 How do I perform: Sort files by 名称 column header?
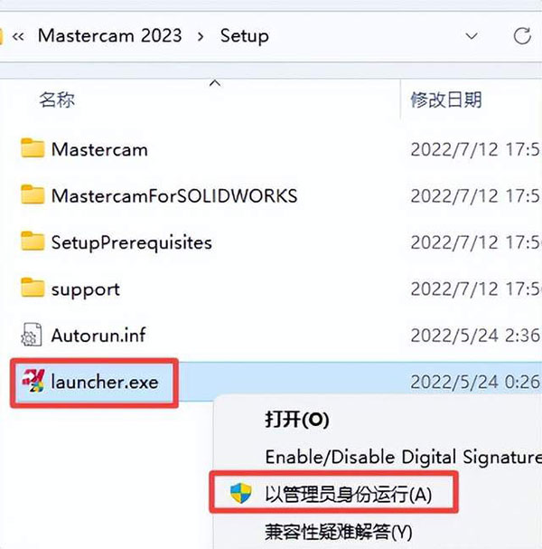pyautogui.click(x=57, y=99)
